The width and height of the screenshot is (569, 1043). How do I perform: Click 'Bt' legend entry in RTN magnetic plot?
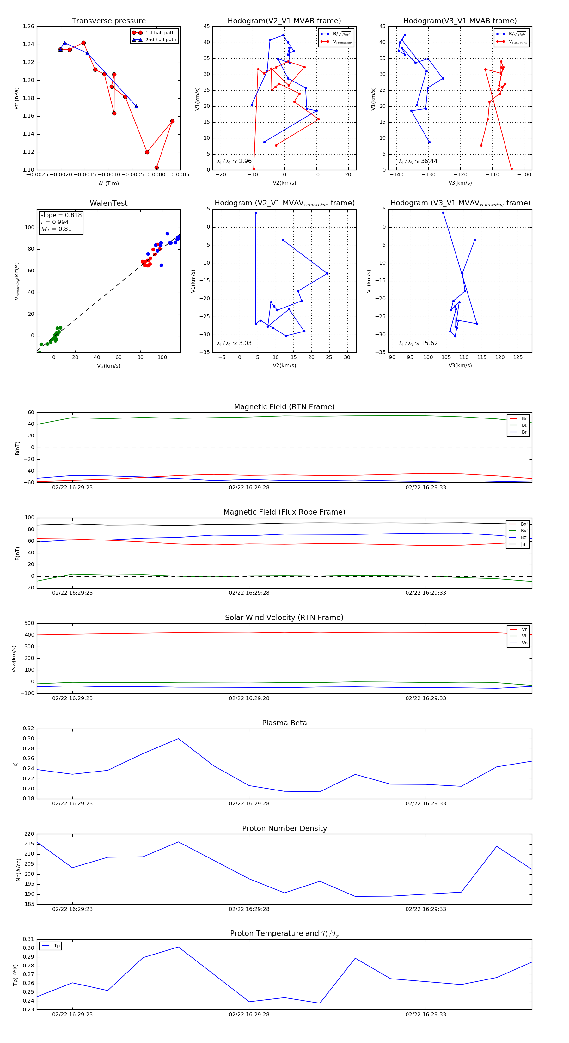coord(519,425)
